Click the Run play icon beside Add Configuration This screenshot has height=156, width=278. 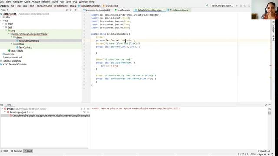[237, 6]
